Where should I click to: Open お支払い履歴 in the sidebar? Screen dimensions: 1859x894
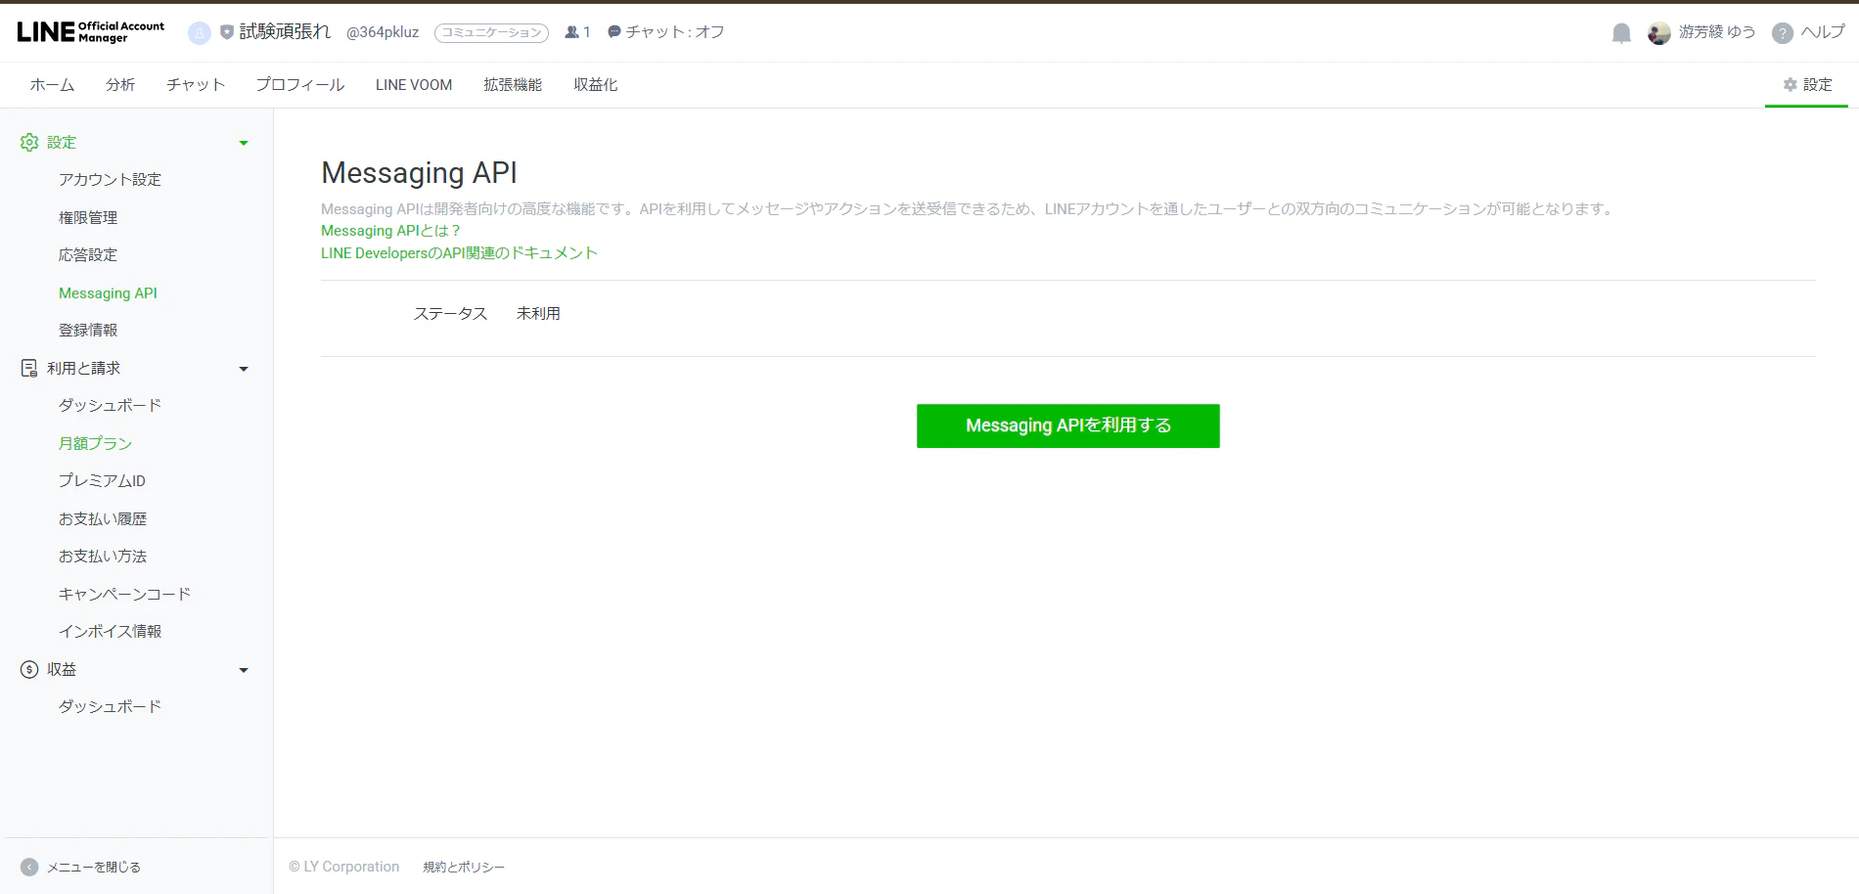(103, 519)
